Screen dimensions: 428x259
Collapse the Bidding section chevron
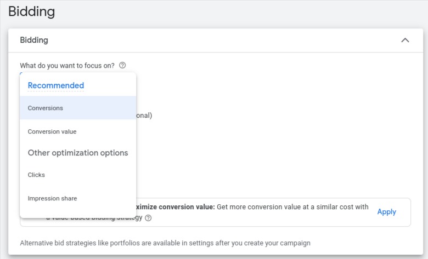pos(405,41)
